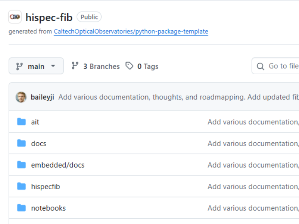Click the caret arrow on branch selector
Screen dimensions: 299x224
53,66
